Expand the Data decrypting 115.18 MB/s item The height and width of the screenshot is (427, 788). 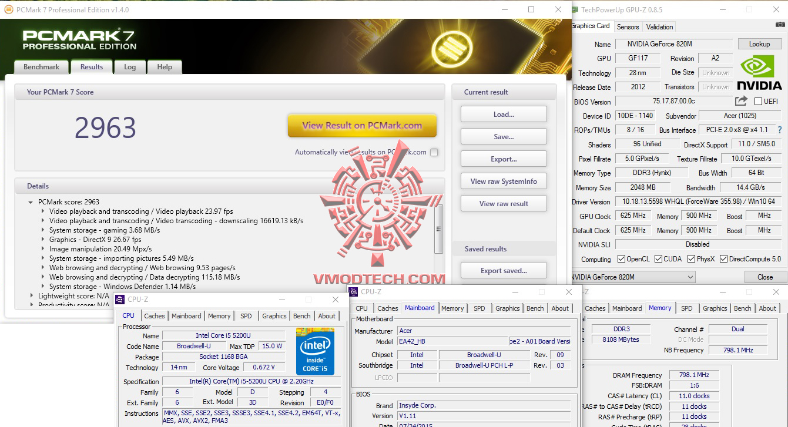[x=43, y=277]
